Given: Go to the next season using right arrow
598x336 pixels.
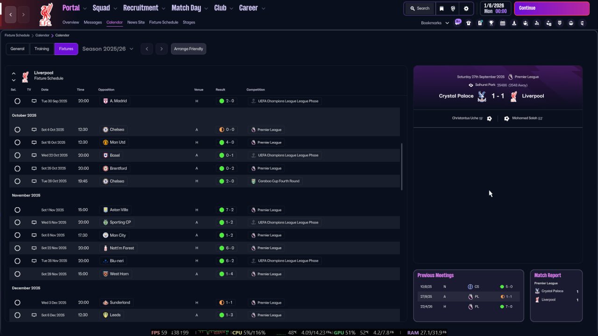Looking at the screenshot, I should [162, 49].
